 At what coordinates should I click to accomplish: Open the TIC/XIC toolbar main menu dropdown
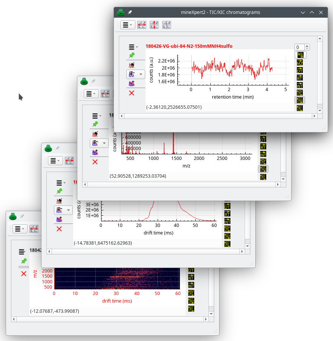[127, 25]
